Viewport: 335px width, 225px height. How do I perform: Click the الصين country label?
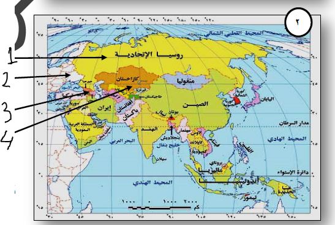click(x=195, y=104)
